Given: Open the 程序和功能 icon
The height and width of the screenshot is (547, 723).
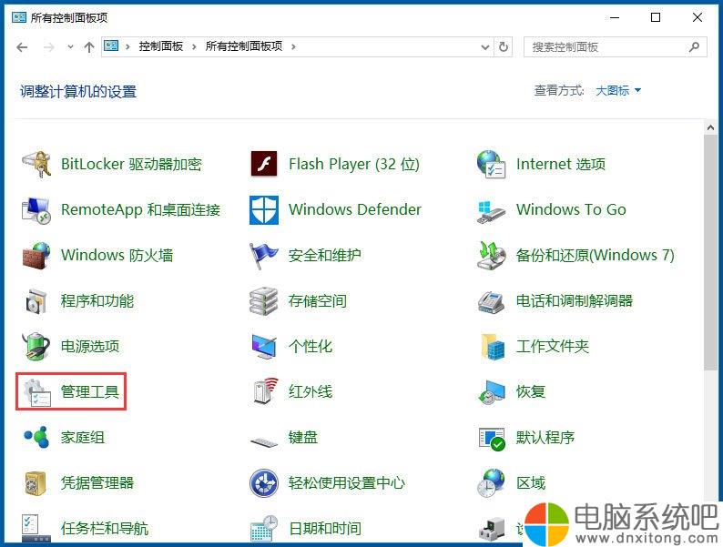Looking at the screenshot, I should tap(36, 301).
